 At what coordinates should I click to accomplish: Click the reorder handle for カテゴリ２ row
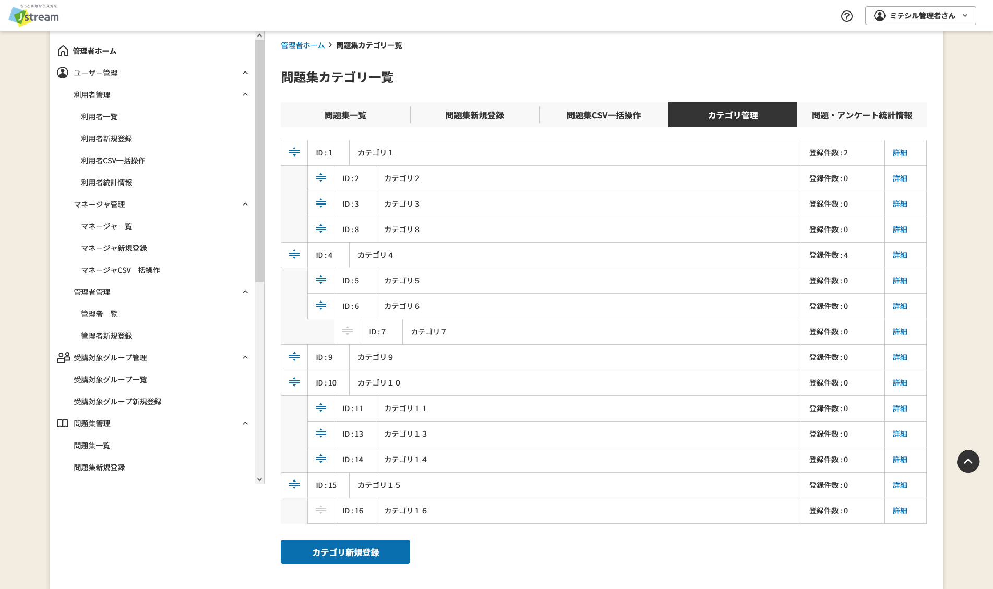pos(321,178)
